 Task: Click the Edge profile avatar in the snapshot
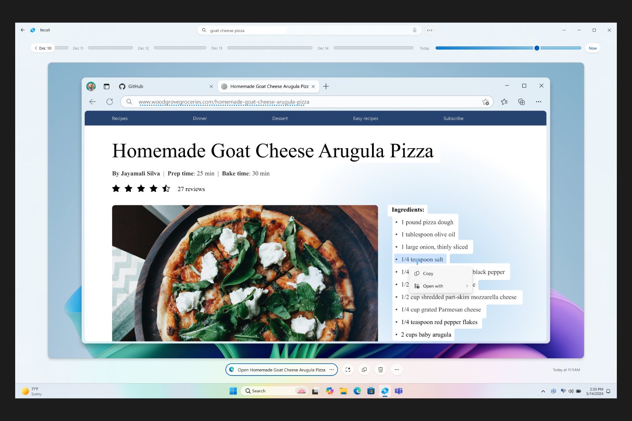(x=91, y=86)
